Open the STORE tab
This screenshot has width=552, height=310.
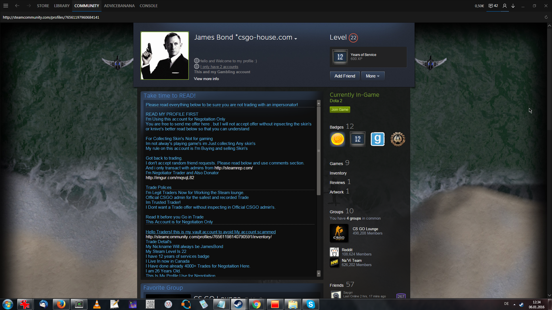43,6
